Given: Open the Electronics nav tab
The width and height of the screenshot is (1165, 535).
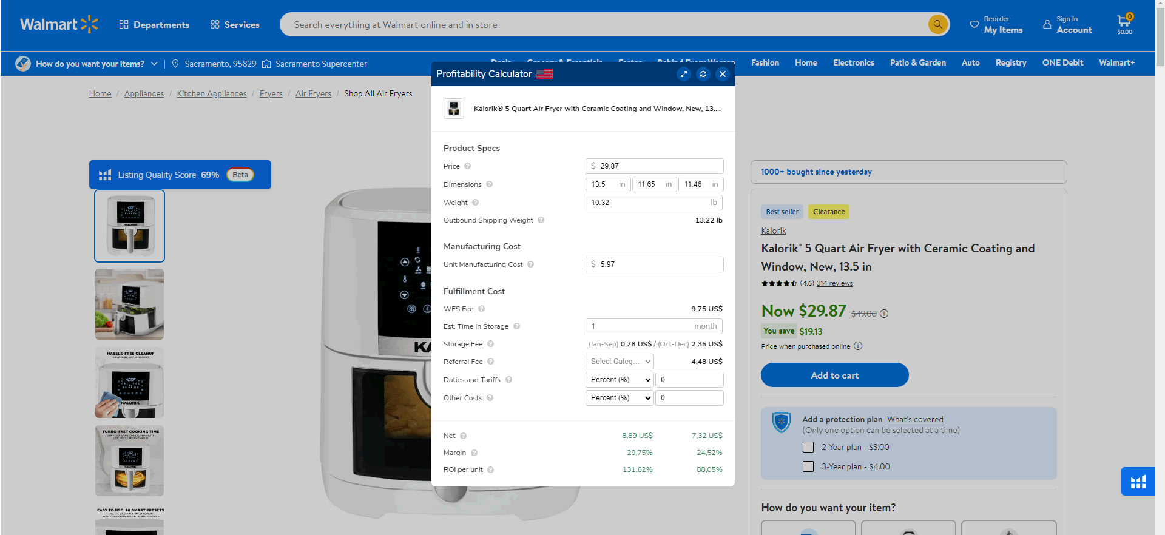Looking at the screenshot, I should (x=853, y=62).
